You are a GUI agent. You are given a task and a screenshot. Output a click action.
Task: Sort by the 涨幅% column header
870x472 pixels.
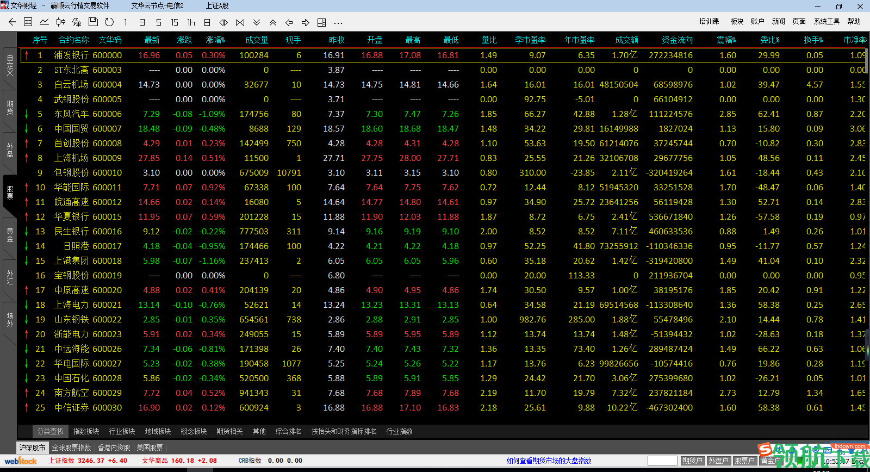215,40
